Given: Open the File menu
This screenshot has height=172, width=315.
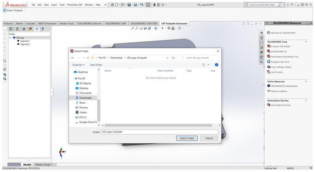Looking at the screenshot, I should coord(33,5).
